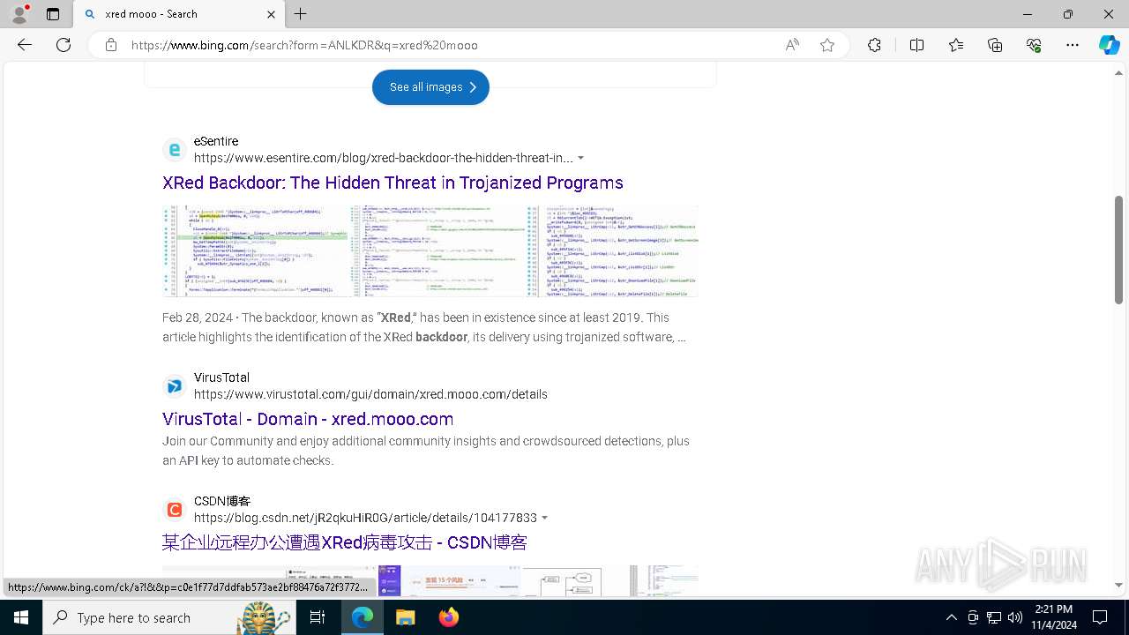Viewport: 1129px width, 635px height.
Task: Click the esentire.com blog URL text
Action: (384, 158)
